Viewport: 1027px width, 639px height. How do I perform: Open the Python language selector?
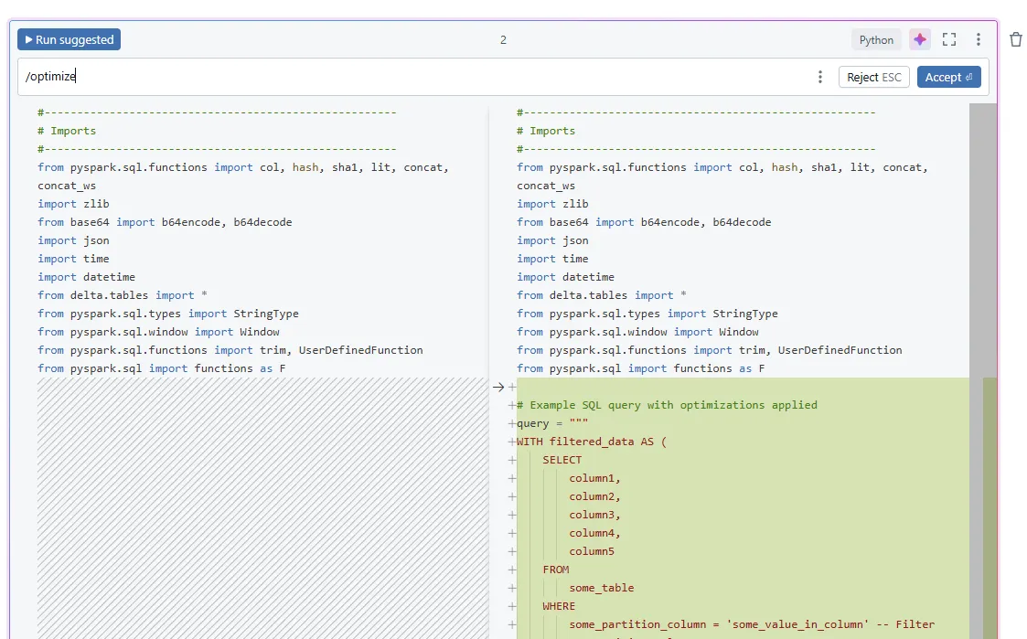(875, 39)
